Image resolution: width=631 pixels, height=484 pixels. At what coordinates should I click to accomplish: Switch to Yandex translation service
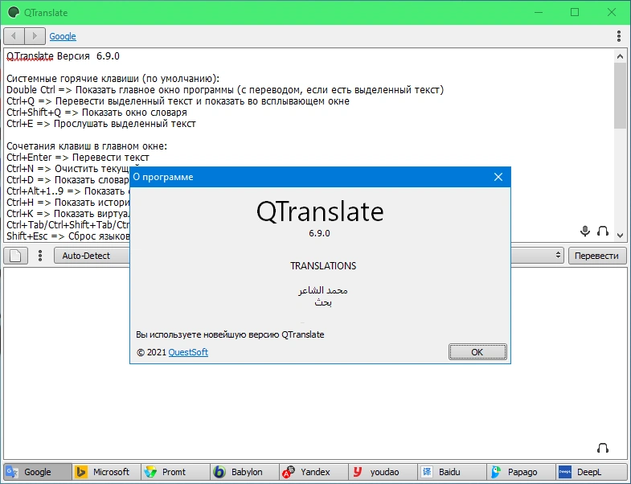click(x=313, y=471)
